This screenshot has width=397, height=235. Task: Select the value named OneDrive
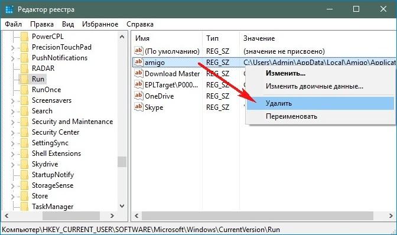[160, 96]
